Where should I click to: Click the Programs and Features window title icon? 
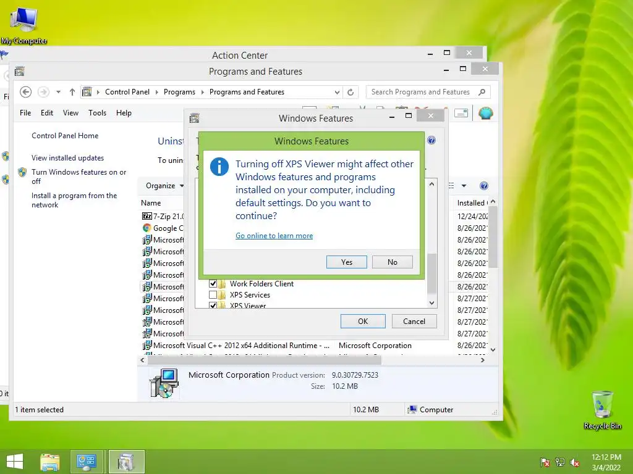(19, 72)
